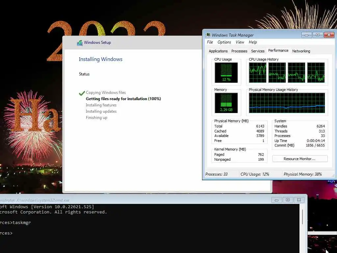Image resolution: width=337 pixels, height=253 pixels.
Task: Click 'Getting files ready for installation (100%)' text
Action: click(x=123, y=99)
